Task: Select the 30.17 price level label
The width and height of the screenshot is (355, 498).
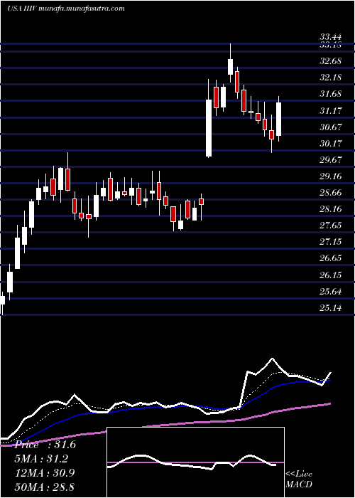Action: click(331, 143)
